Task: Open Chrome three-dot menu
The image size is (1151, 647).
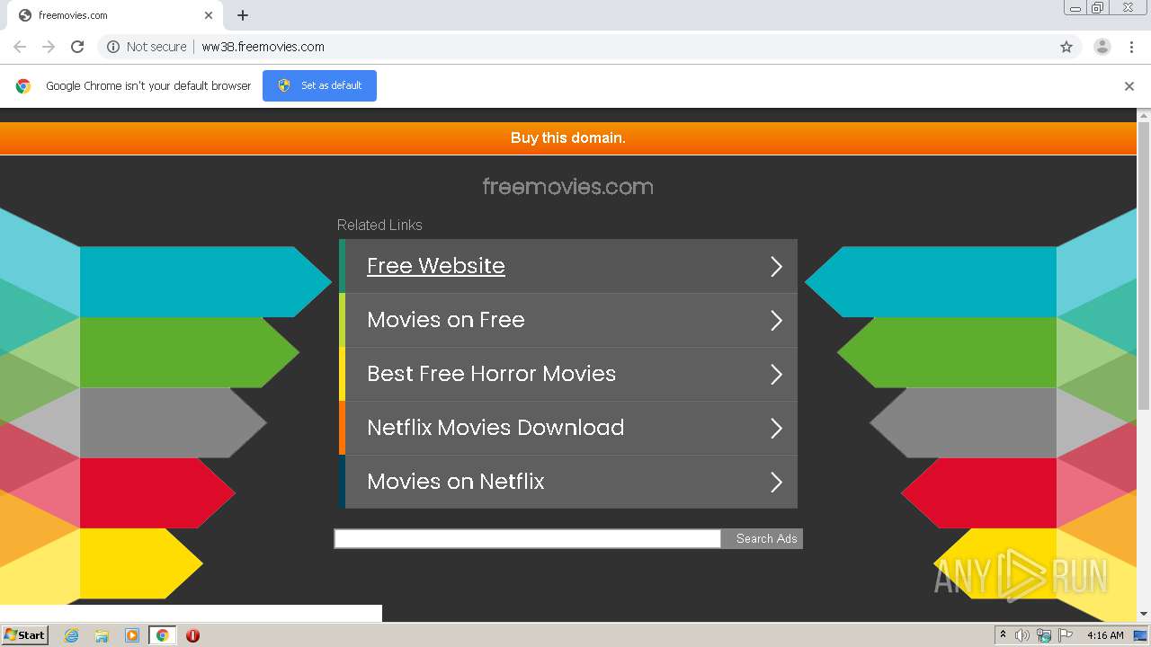Action: click(1131, 47)
